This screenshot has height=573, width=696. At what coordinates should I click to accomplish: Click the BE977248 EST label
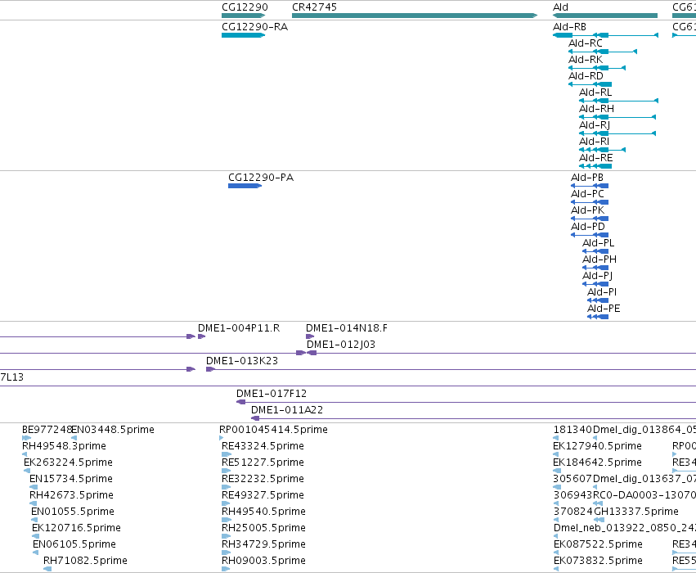tap(47, 430)
